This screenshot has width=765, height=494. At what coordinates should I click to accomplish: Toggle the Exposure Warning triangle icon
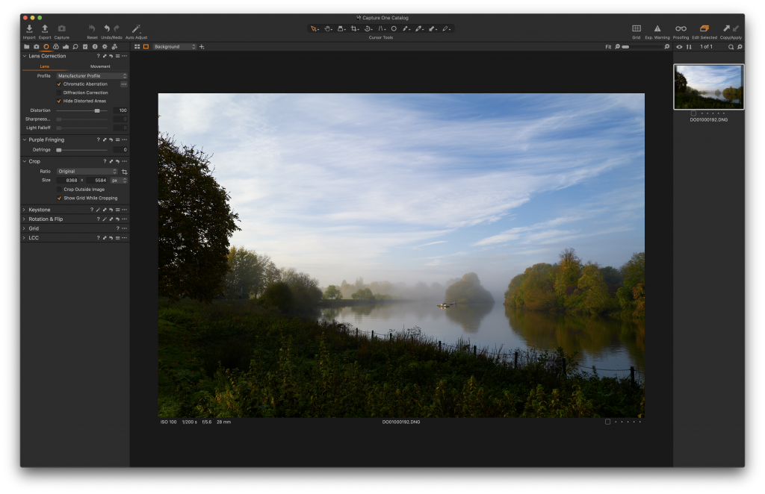click(x=657, y=29)
